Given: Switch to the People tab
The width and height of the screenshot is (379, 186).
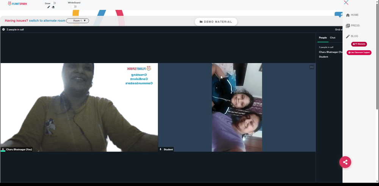Looking at the screenshot, I should pos(323,38).
